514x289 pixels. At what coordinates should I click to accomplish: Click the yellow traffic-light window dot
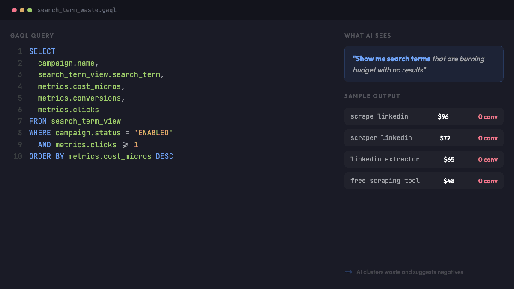click(21, 9)
